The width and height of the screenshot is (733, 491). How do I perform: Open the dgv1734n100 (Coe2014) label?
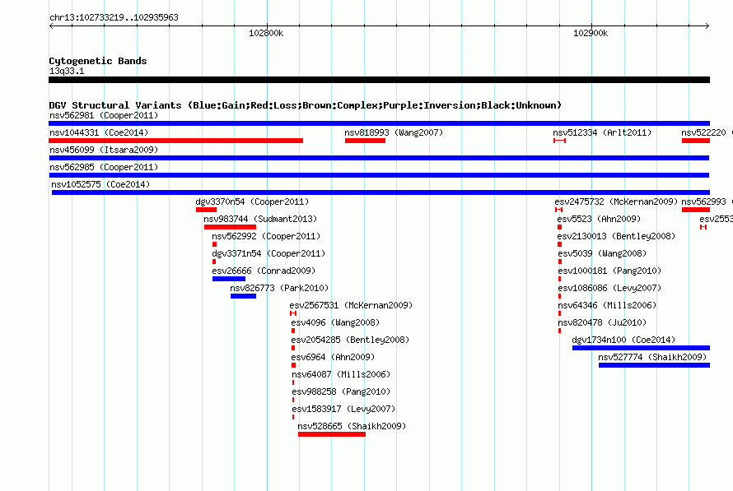click(623, 340)
